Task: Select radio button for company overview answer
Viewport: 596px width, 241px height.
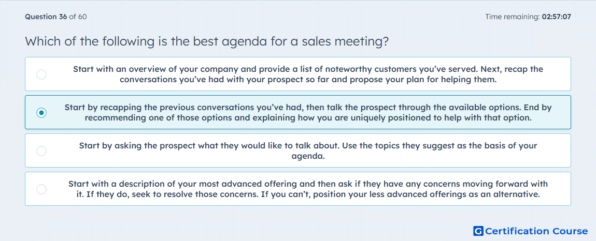Action: tap(41, 74)
